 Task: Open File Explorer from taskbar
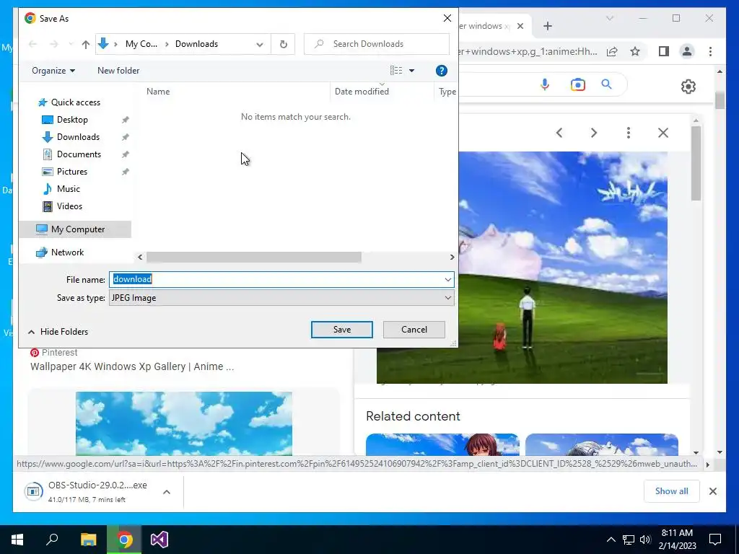tap(88, 540)
